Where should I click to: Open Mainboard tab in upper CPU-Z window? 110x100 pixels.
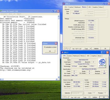[x=78, y=7]
